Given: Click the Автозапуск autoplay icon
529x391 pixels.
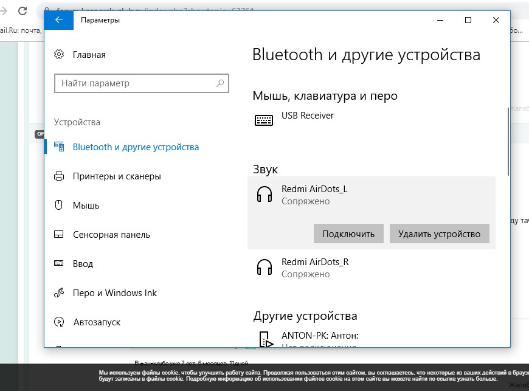Looking at the screenshot, I should click(x=59, y=322).
